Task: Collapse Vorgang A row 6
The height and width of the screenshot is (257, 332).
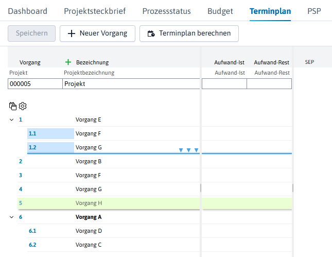Action: coord(12,217)
